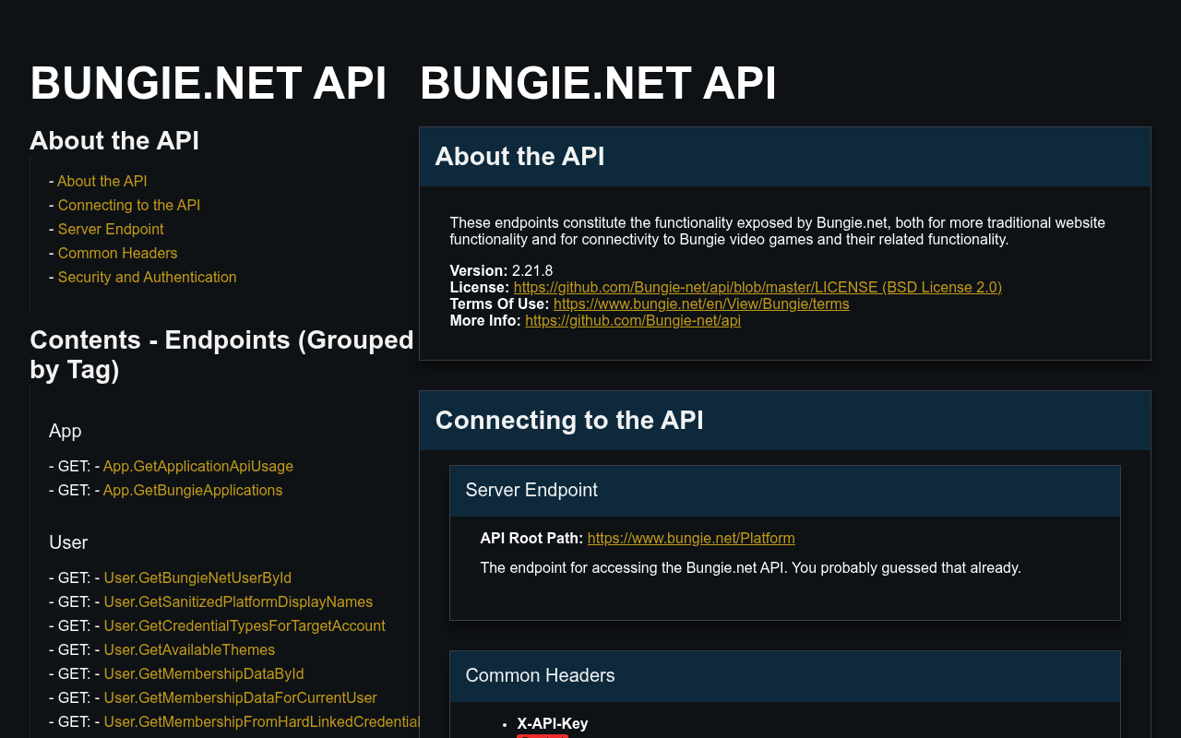Image resolution: width=1181 pixels, height=738 pixels.
Task: Click About the API panel header
Action: click(x=785, y=157)
